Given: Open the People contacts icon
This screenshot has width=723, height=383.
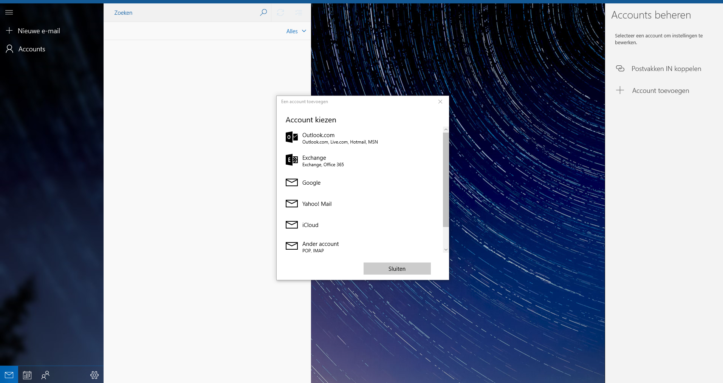Looking at the screenshot, I should 45,375.
